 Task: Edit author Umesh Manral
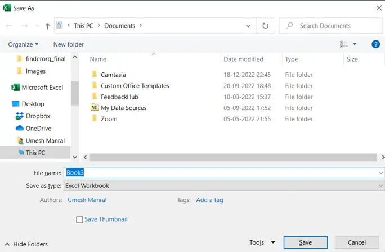(x=87, y=200)
